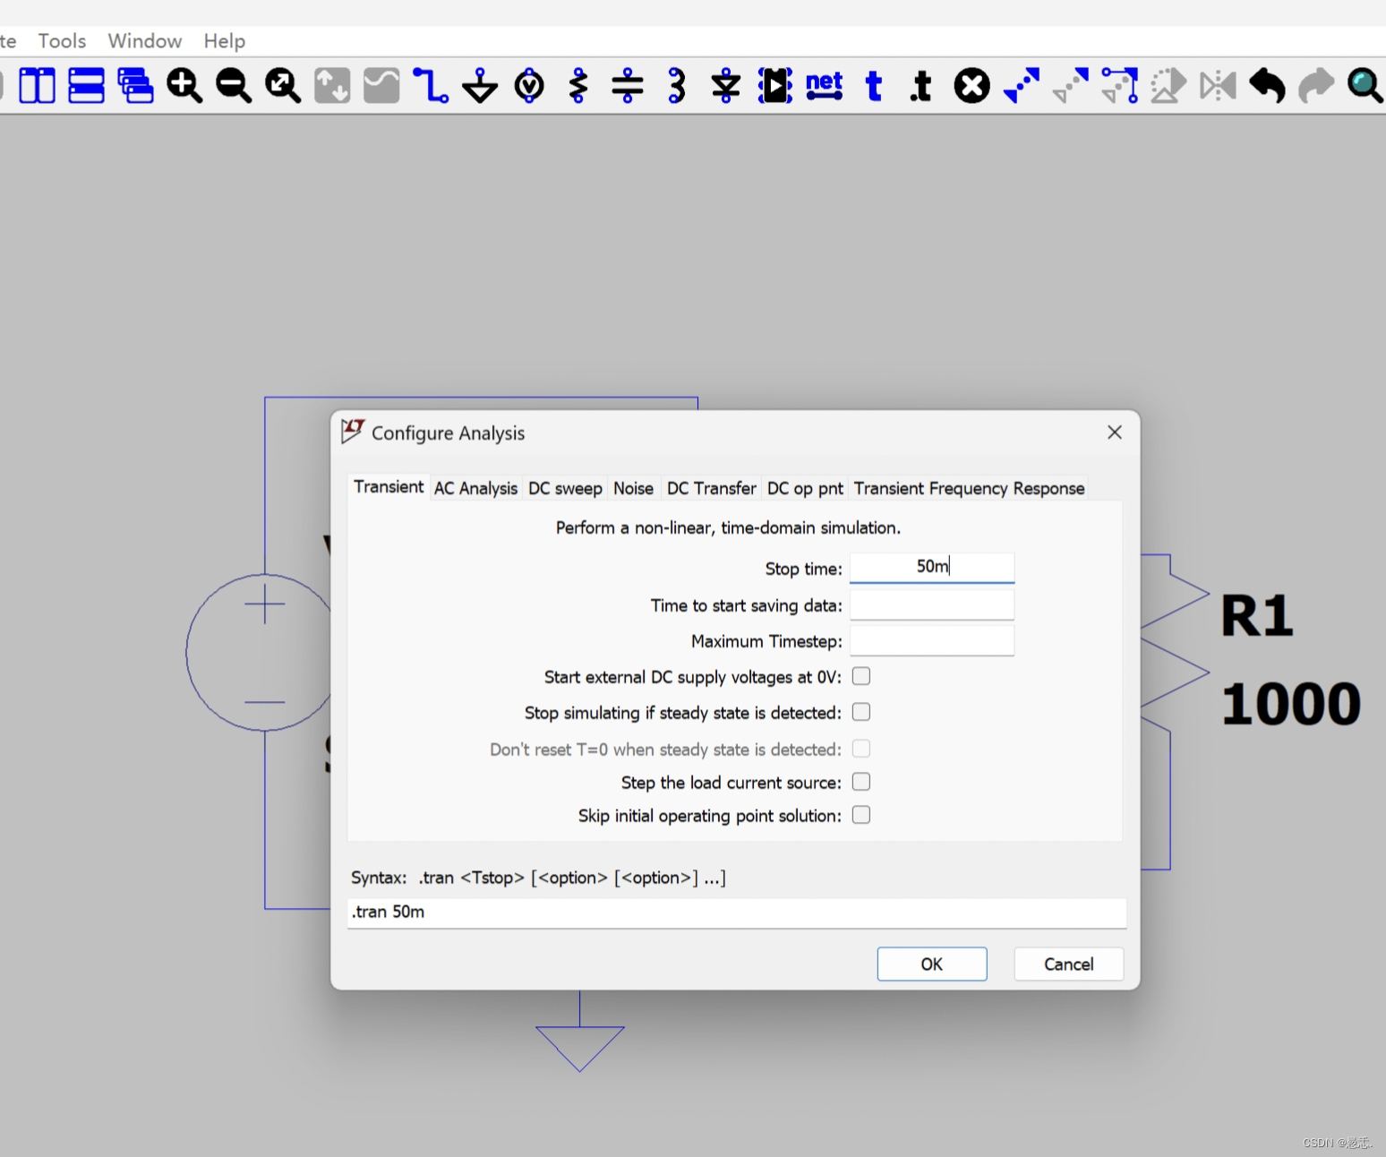
Task: Select the net label tool
Action: [825, 86]
